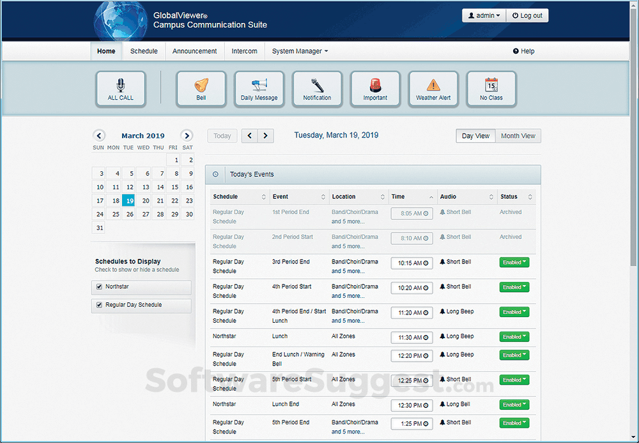
Task: Click the Log out button
Action: pyautogui.click(x=527, y=15)
